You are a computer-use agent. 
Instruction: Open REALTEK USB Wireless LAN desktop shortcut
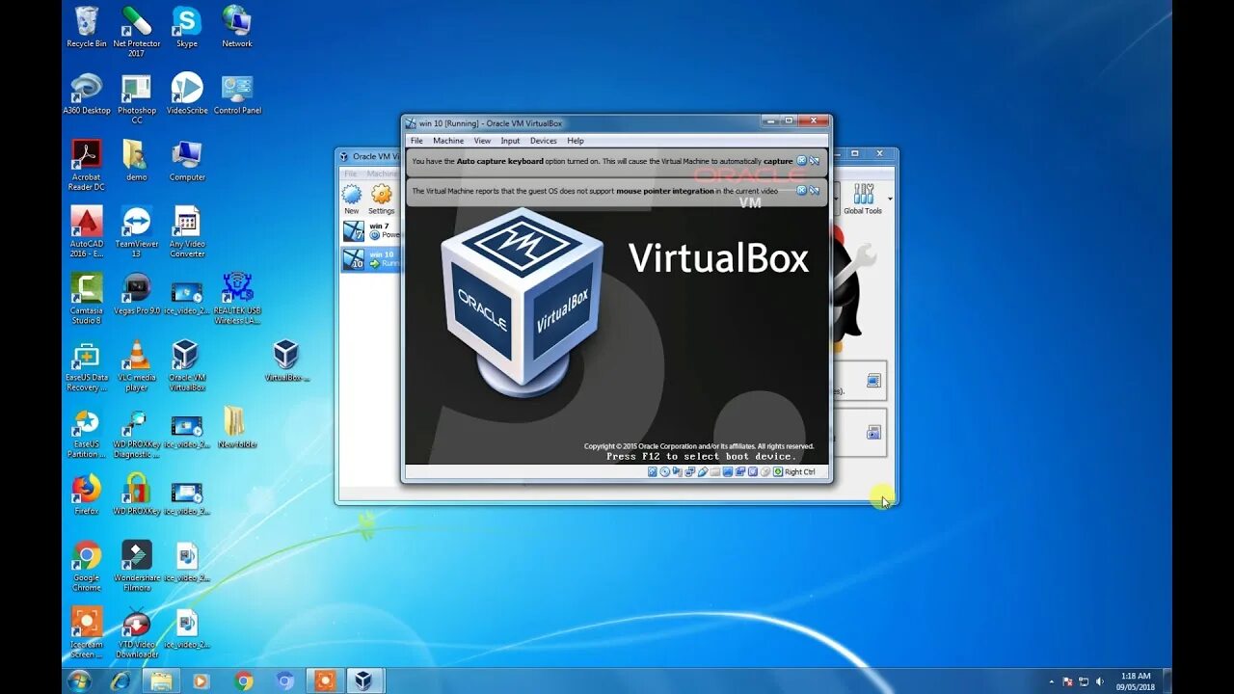(237, 299)
